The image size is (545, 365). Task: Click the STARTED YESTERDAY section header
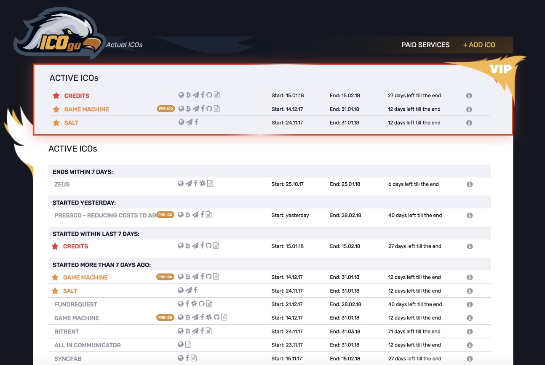pos(270,202)
